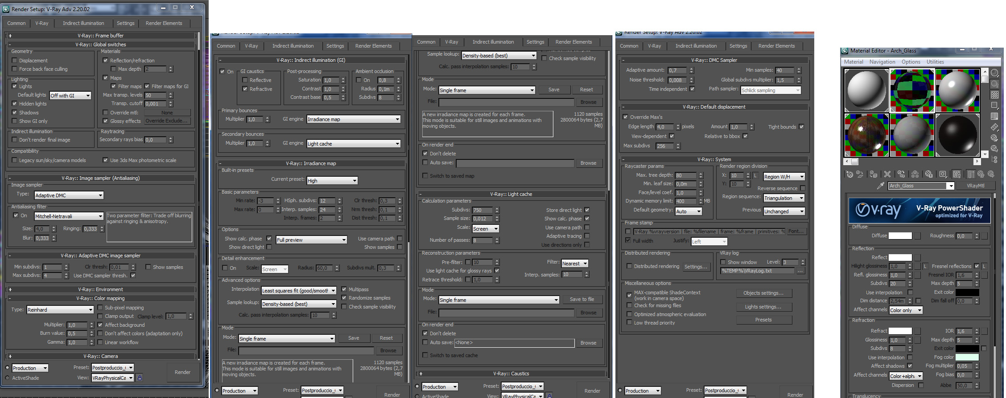Toggle the checkered Background icon for samples
The width and height of the screenshot is (1006, 398).
pyautogui.click(x=994, y=94)
